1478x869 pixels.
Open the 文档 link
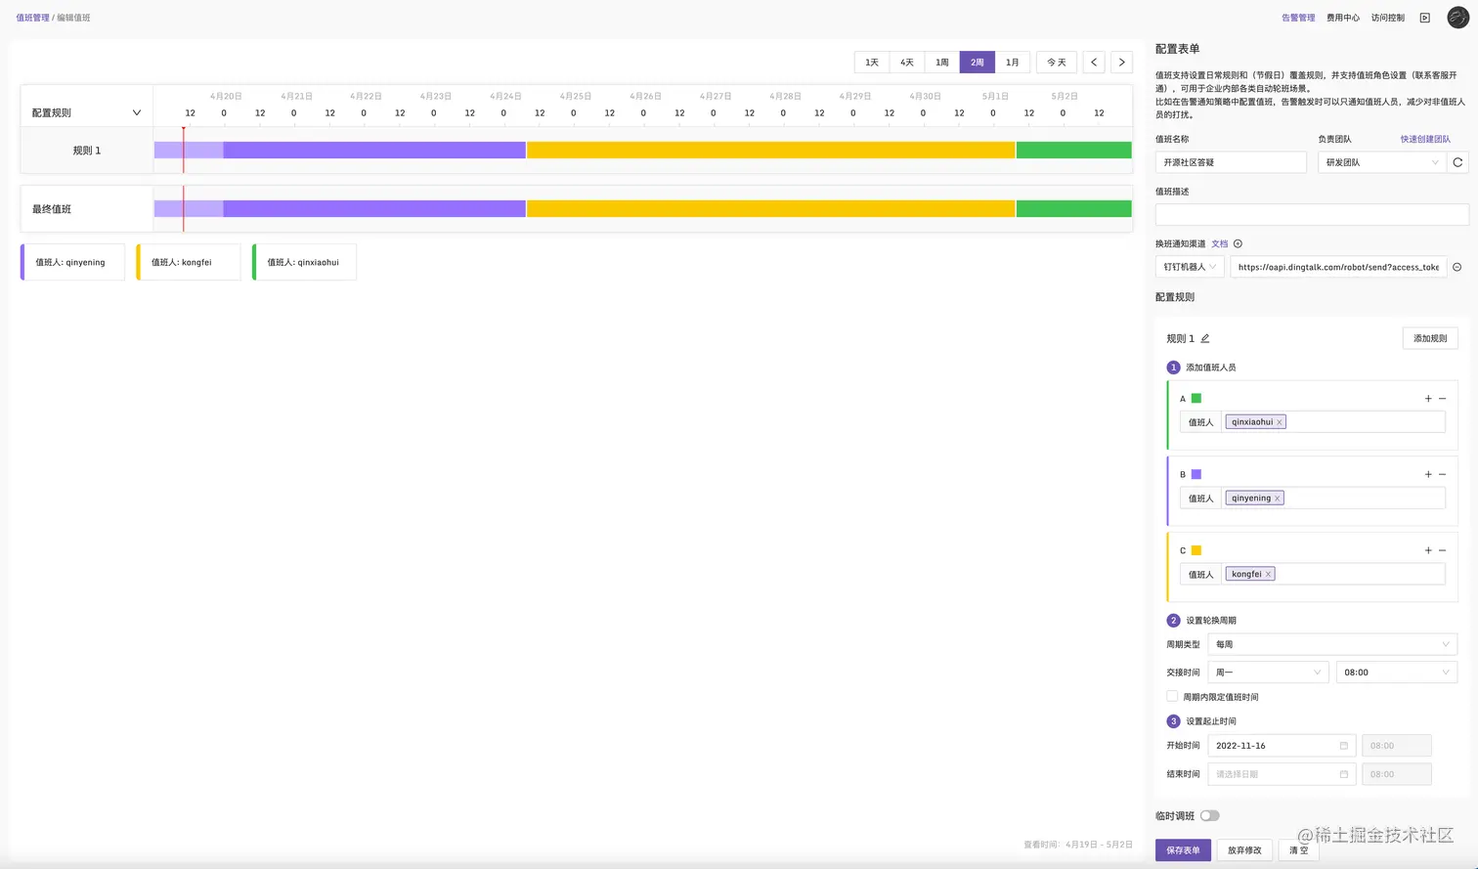pyautogui.click(x=1220, y=243)
